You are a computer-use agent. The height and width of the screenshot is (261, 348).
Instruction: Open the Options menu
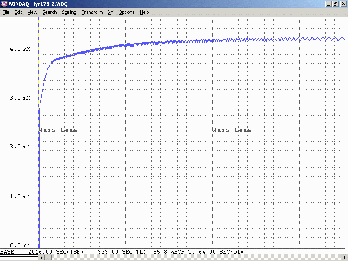pos(127,12)
